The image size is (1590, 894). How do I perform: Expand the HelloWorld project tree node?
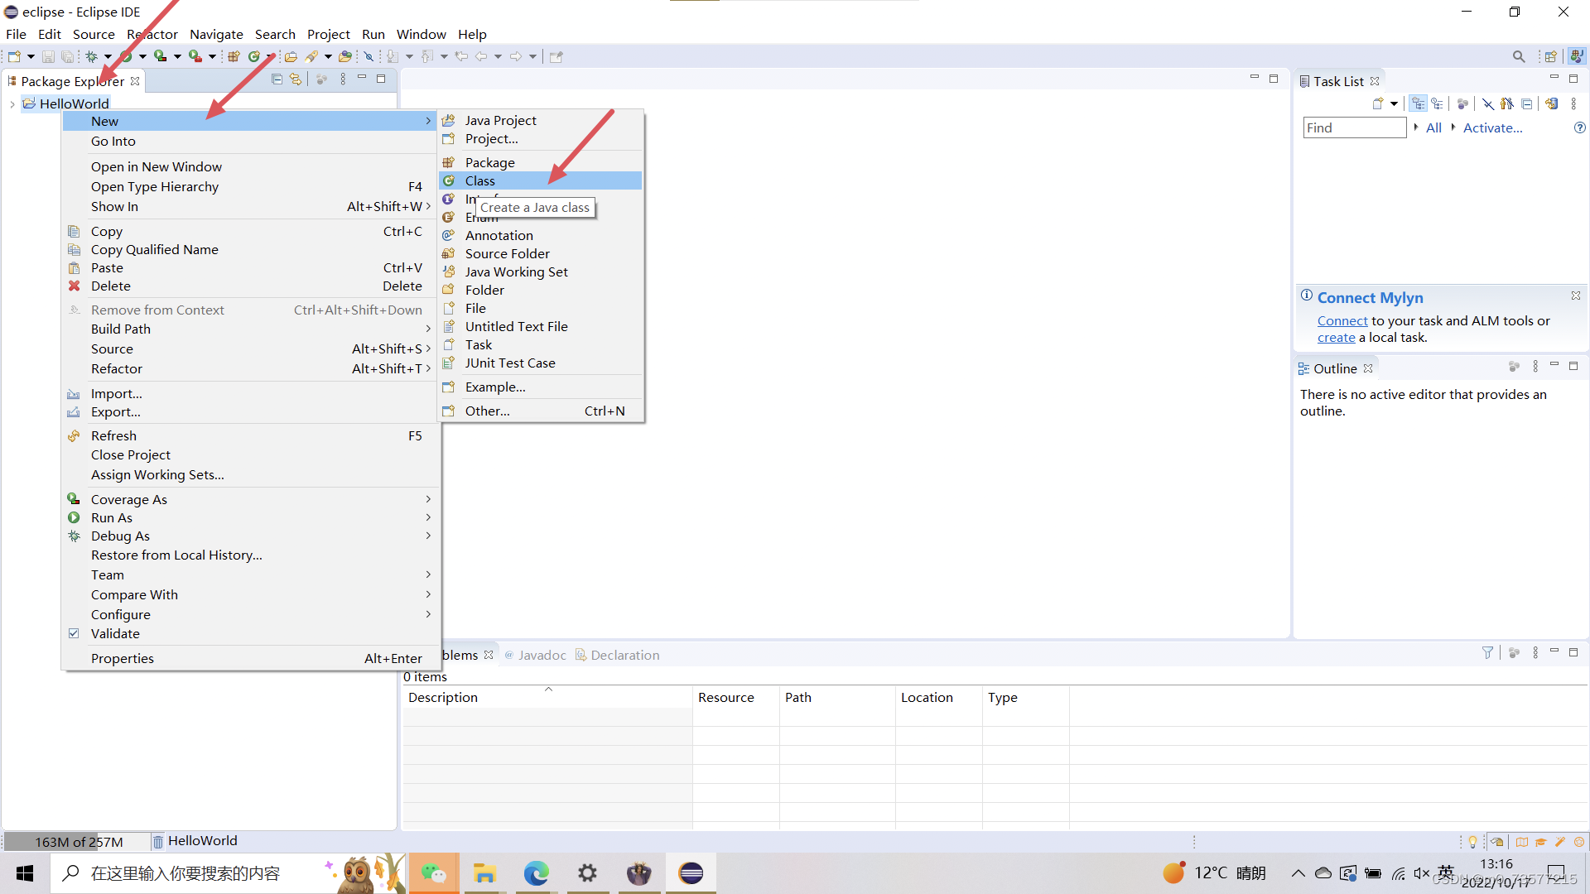(12, 103)
